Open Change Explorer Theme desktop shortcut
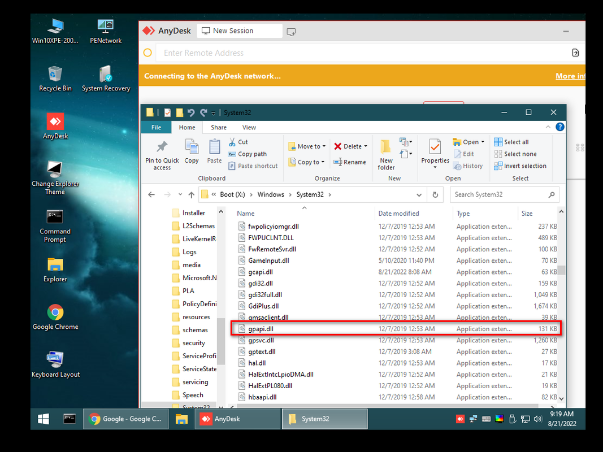Image resolution: width=603 pixels, height=452 pixels. click(x=55, y=178)
